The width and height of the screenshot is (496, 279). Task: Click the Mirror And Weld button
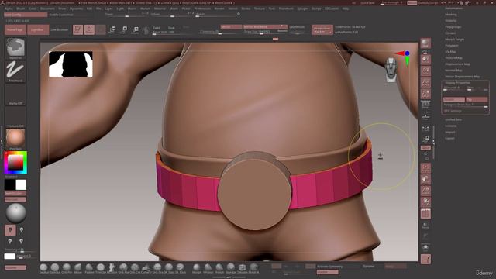coord(265,27)
